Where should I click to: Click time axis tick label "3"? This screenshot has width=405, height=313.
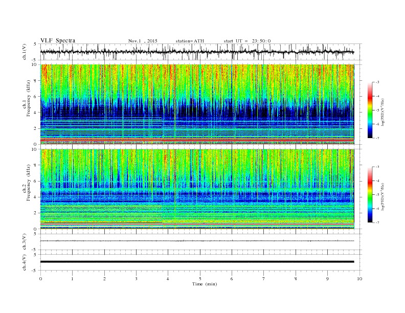136,279
